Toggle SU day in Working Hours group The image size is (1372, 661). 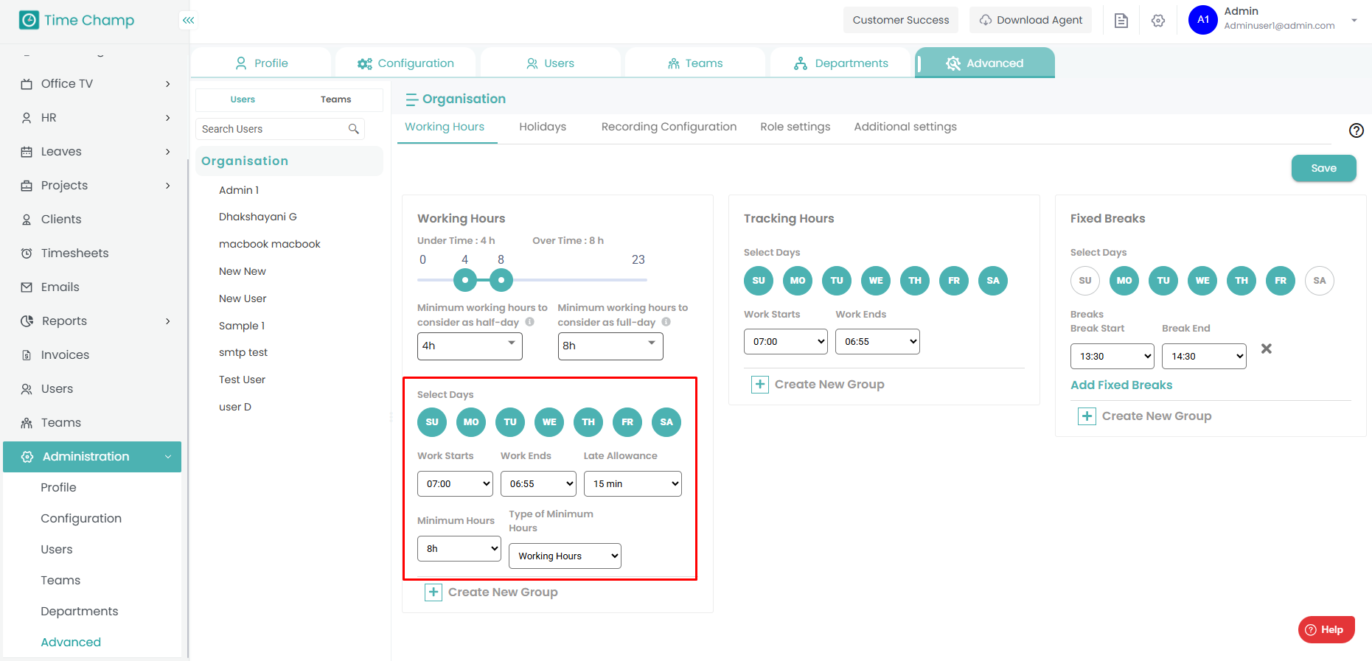(432, 422)
